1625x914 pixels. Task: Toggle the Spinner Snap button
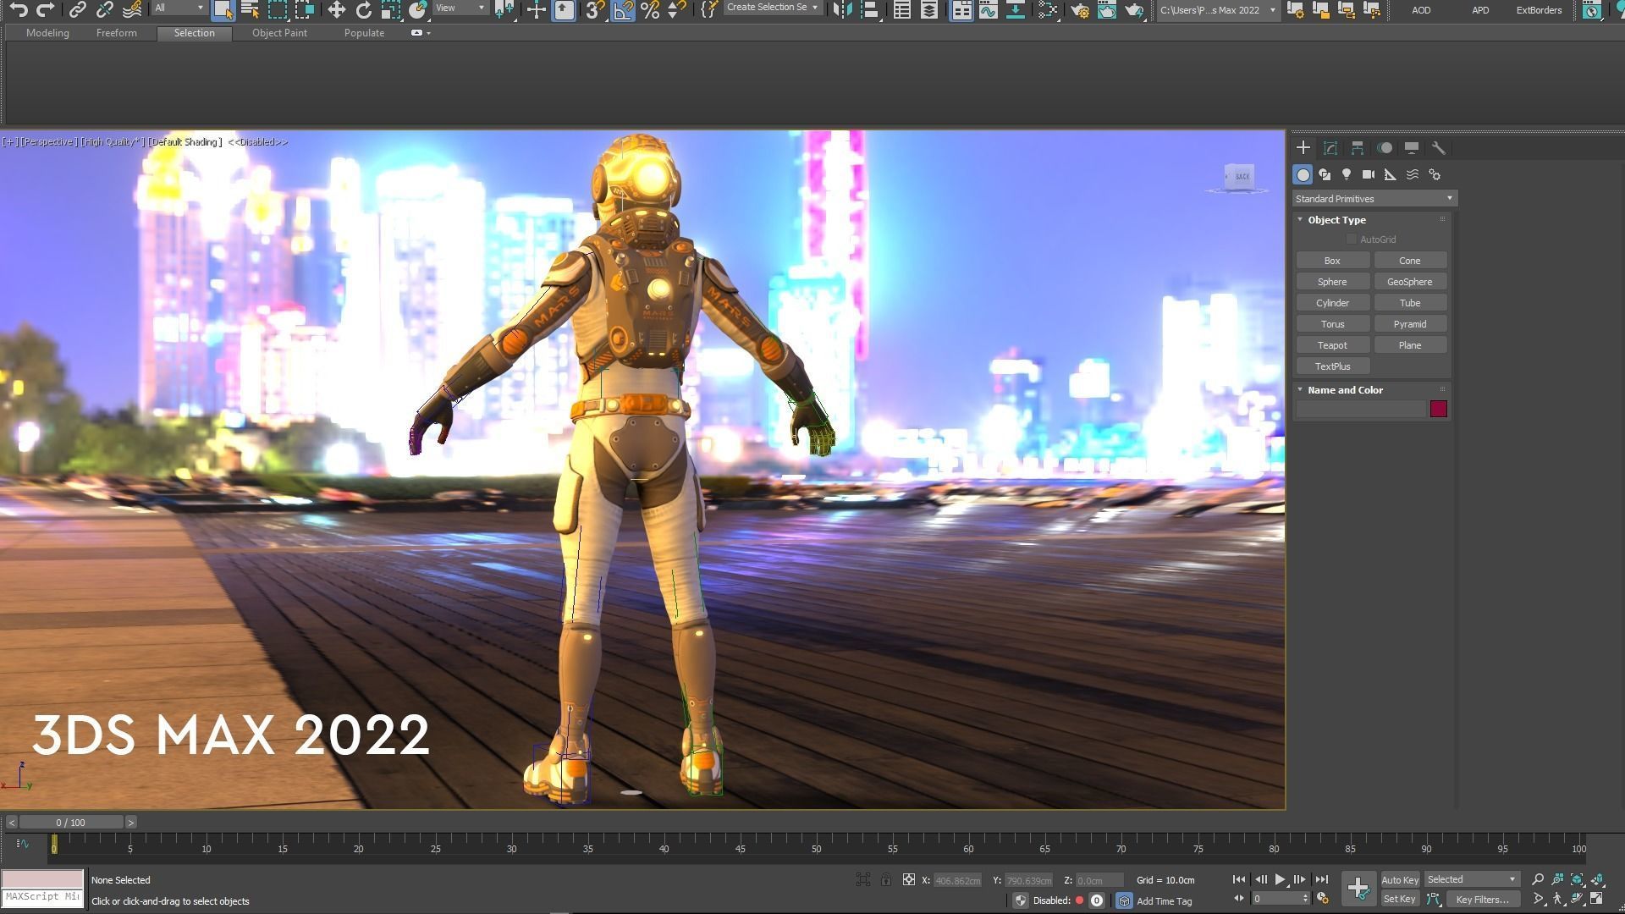676,10
